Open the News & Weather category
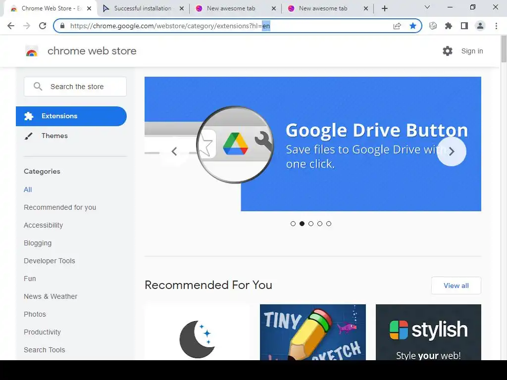Image resolution: width=507 pixels, height=380 pixels. 51,296
